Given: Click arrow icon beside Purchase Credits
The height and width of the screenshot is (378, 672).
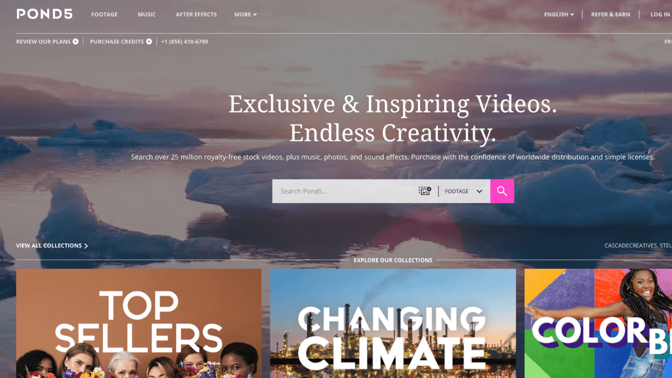Looking at the screenshot, I should [149, 41].
